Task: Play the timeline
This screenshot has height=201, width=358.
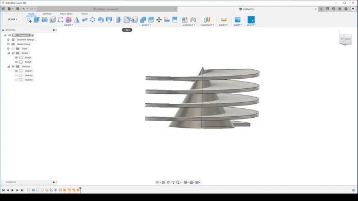Action: [12, 190]
